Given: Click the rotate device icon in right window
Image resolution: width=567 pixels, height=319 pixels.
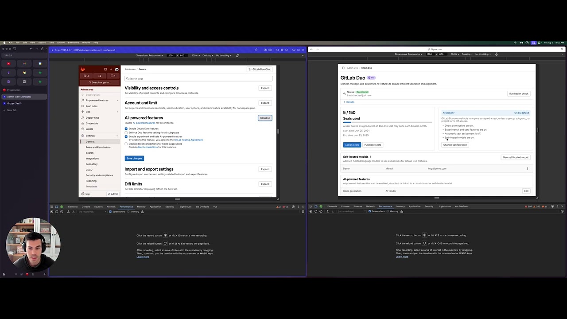Looking at the screenshot, I should [x=497, y=54].
